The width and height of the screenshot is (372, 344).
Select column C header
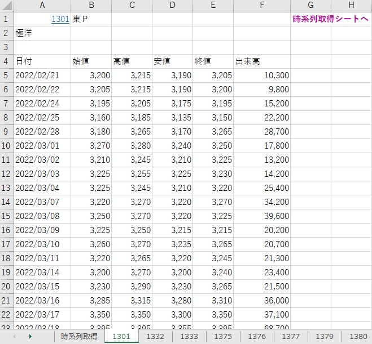[x=132, y=5]
